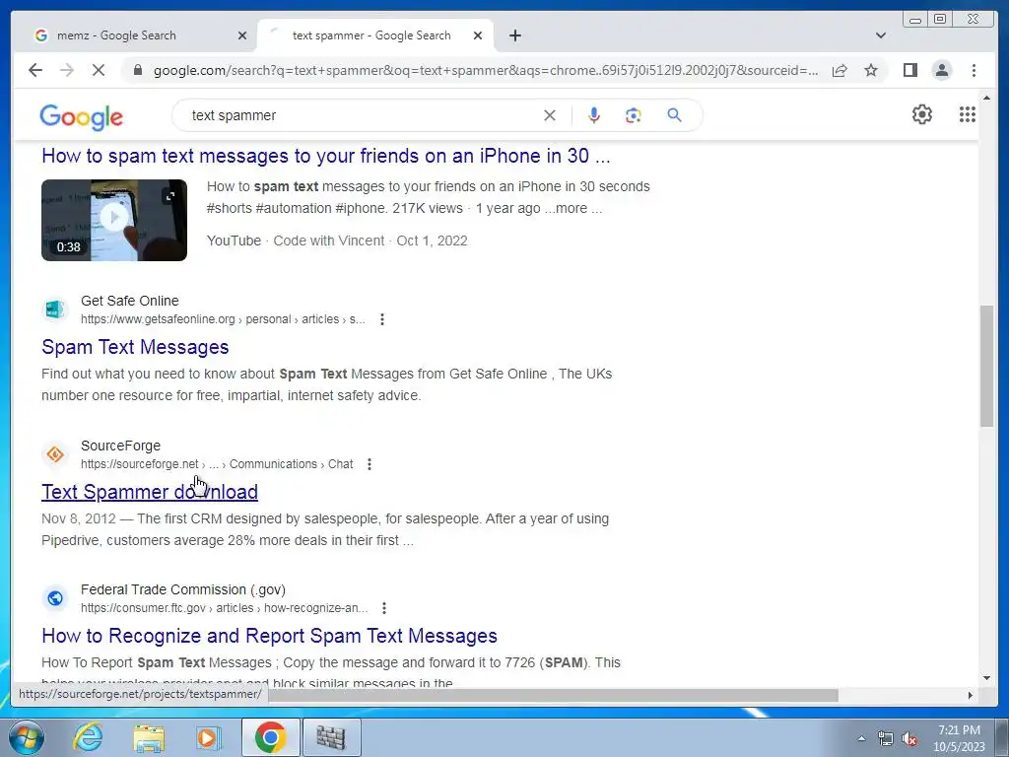Click the blue magnifier search button
Viewport: 1009px width, 757px height.
pyautogui.click(x=674, y=115)
